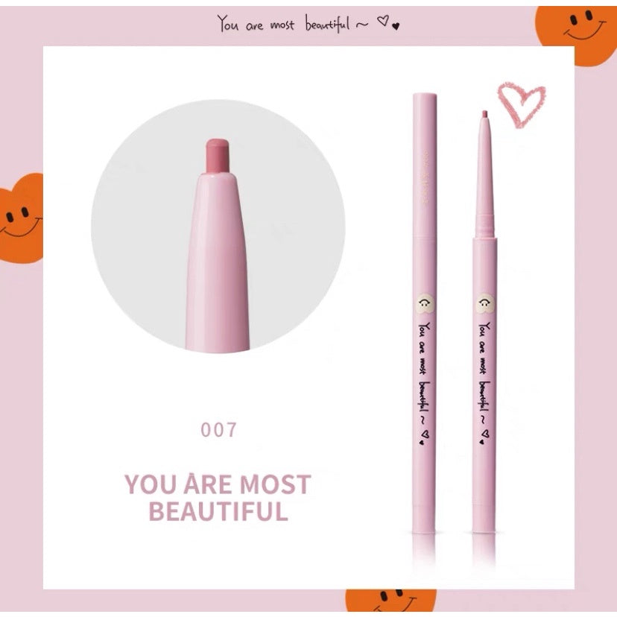The width and height of the screenshot is (617, 617).
Task: Click the small hearts after handwritten header
Action: [x=388, y=22]
